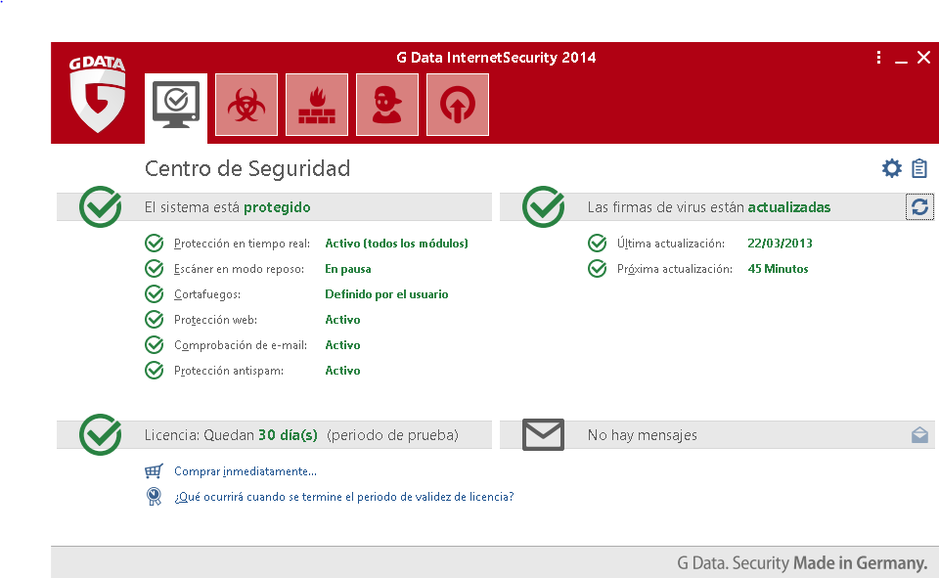Click Escáner en modo reposo label

pos(239,269)
